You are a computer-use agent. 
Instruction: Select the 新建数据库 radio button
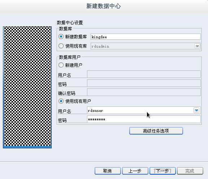[x=61, y=36]
